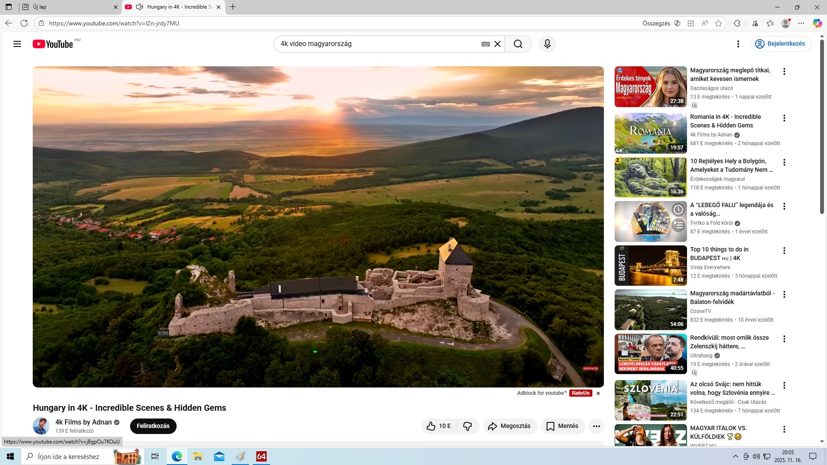Screen dimensions: 827x465
Task: Open the on-screen keyboard icon in search box
Action: 485,44
